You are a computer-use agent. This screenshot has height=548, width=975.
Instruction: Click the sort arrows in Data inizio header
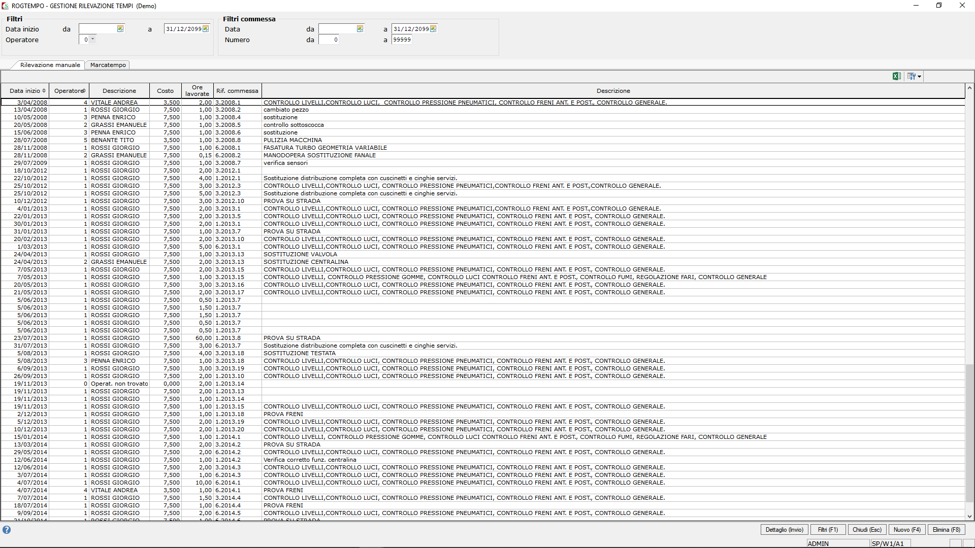tap(44, 91)
